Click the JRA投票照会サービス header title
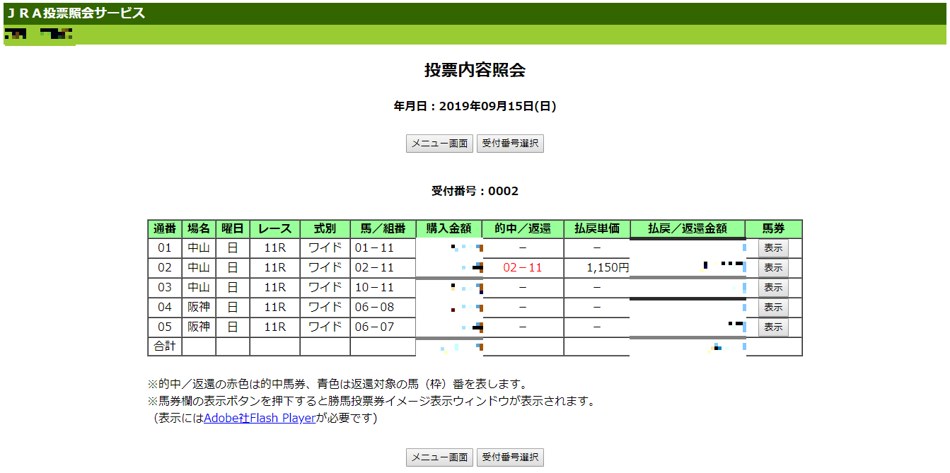 pyautogui.click(x=76, y=13)
